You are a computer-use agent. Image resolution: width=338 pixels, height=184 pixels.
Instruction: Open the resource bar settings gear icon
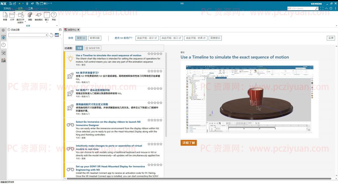pos(3,30)
